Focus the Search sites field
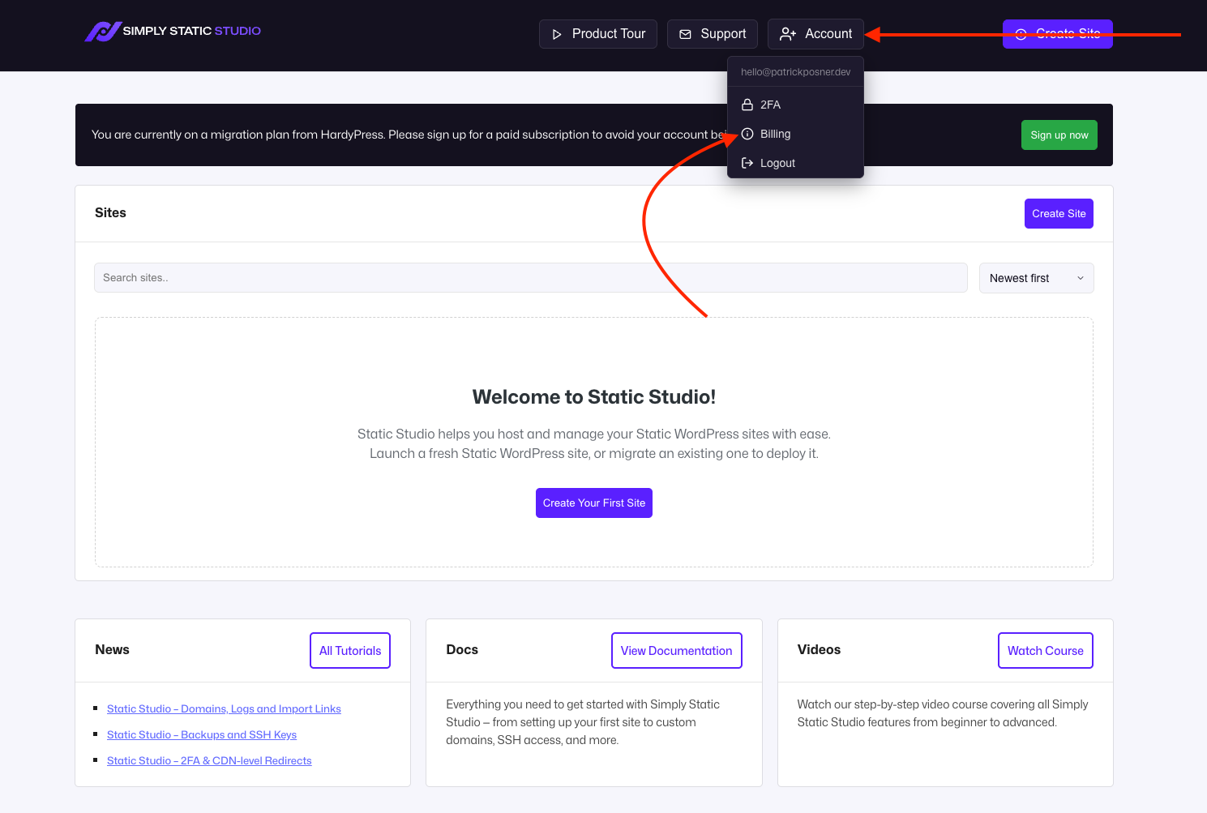This screenshot has width=1207, height=813. coord(531,277)
